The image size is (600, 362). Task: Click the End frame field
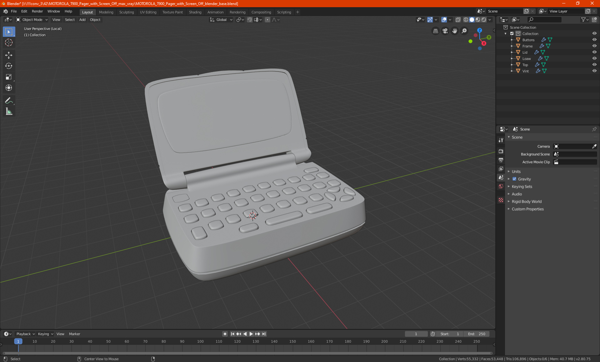[476, 334]
